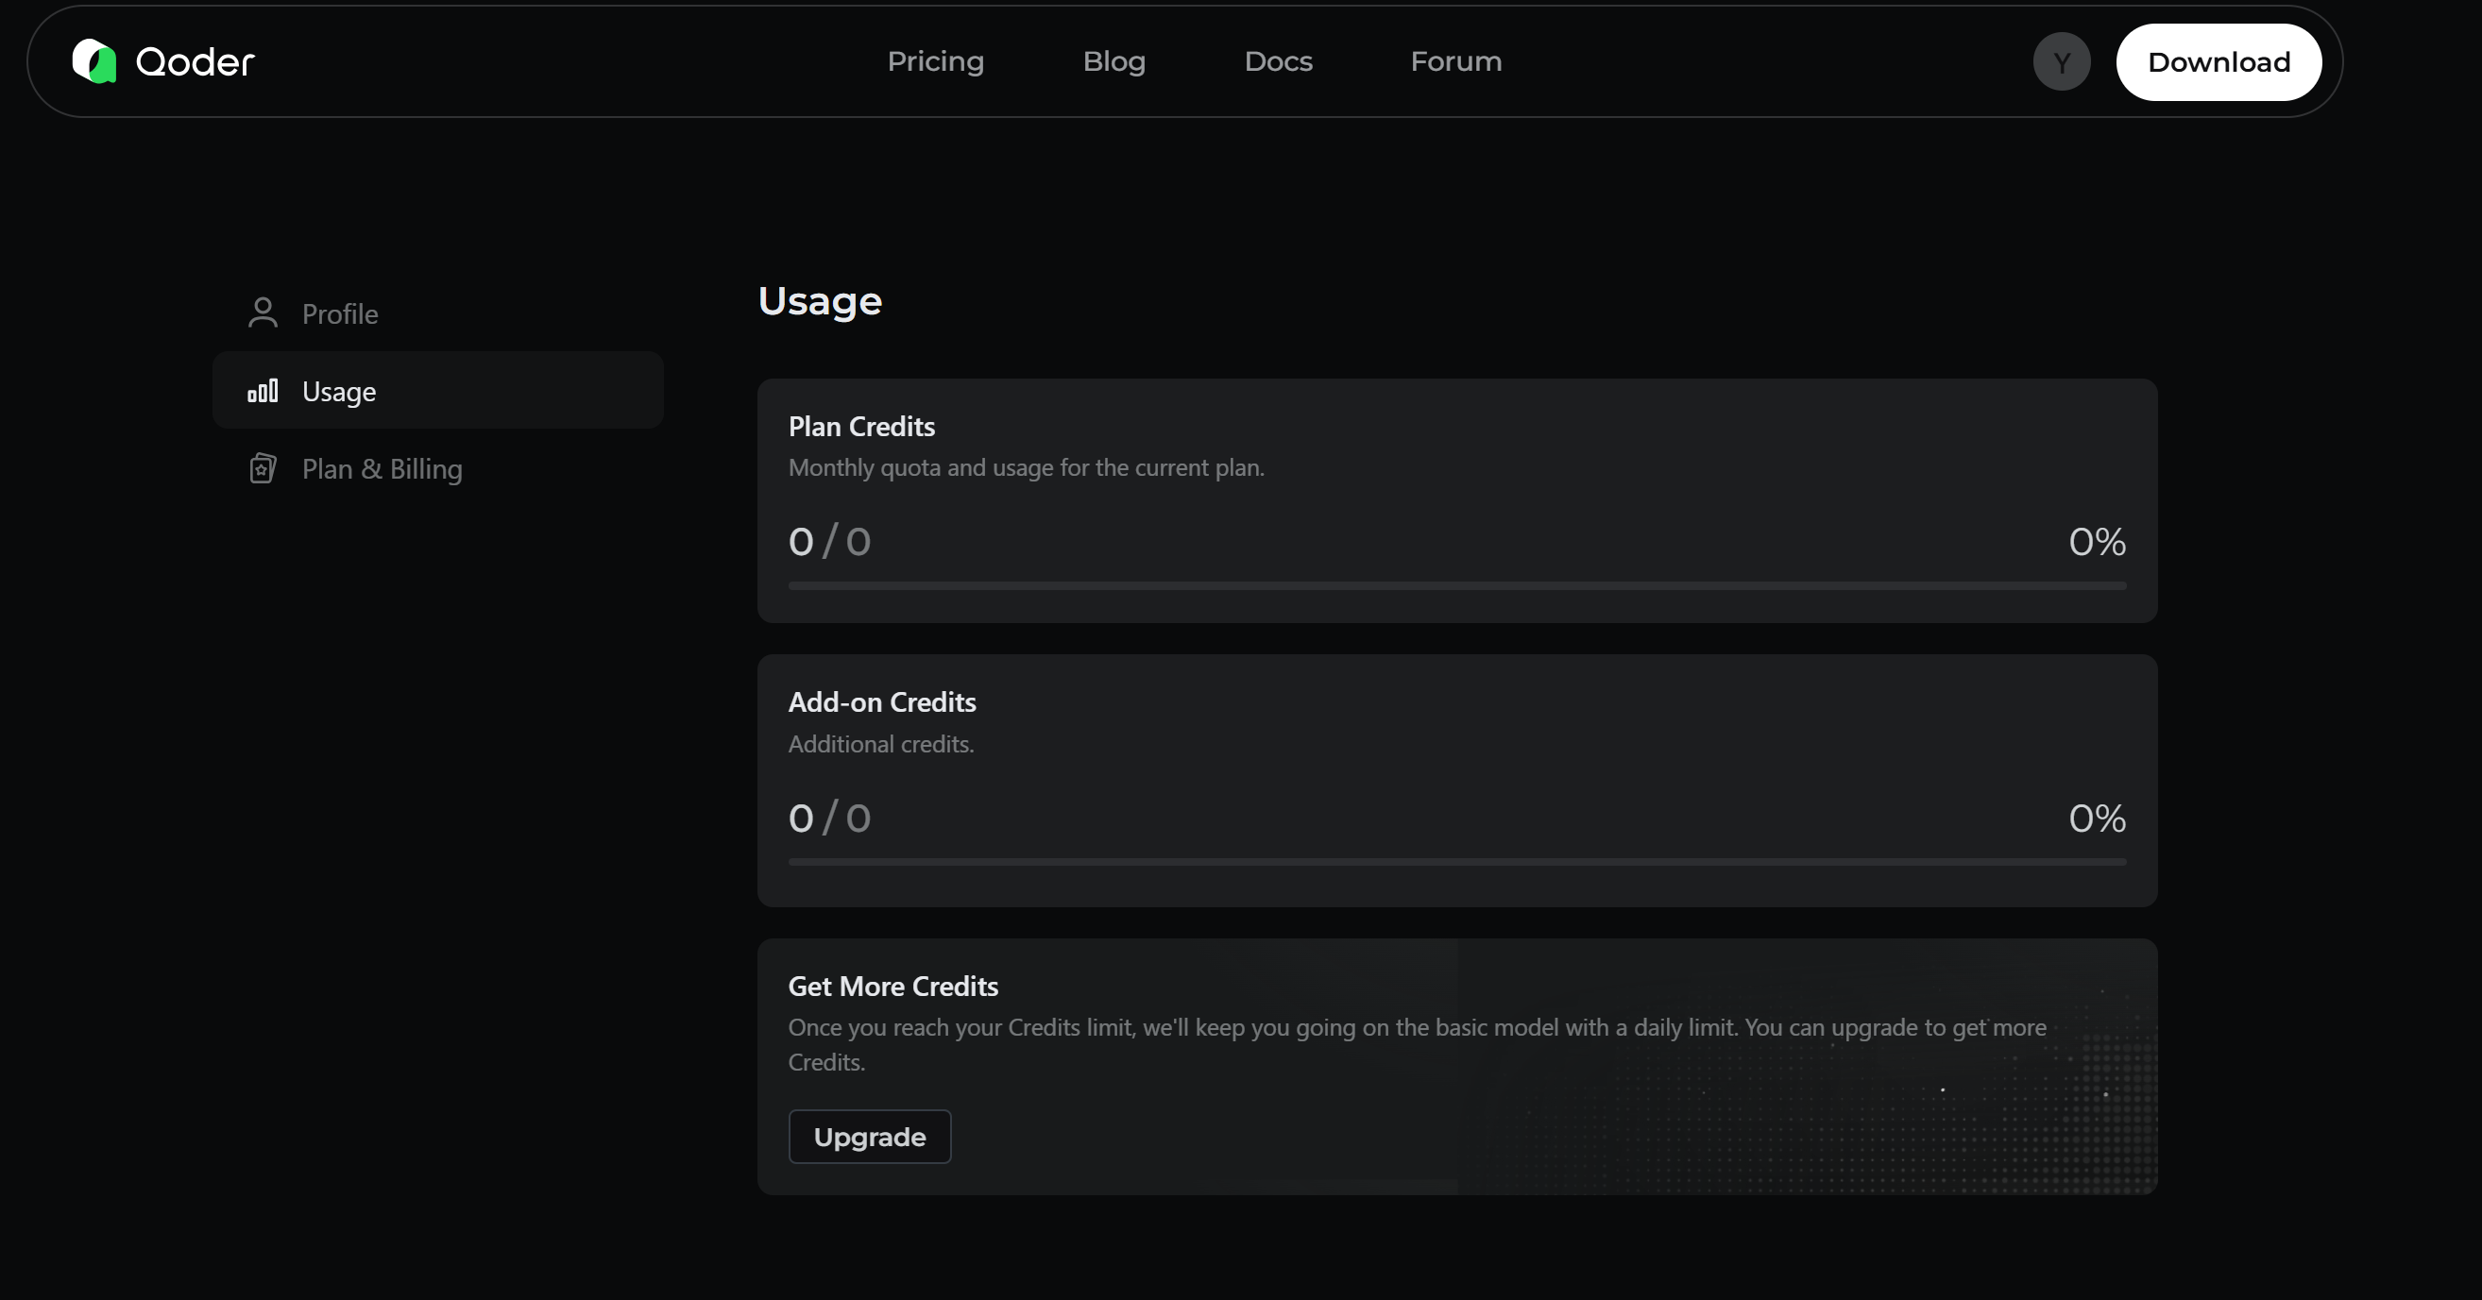Click the Get More Credits heading
2482x1300 pixels.
pos(892,986)
